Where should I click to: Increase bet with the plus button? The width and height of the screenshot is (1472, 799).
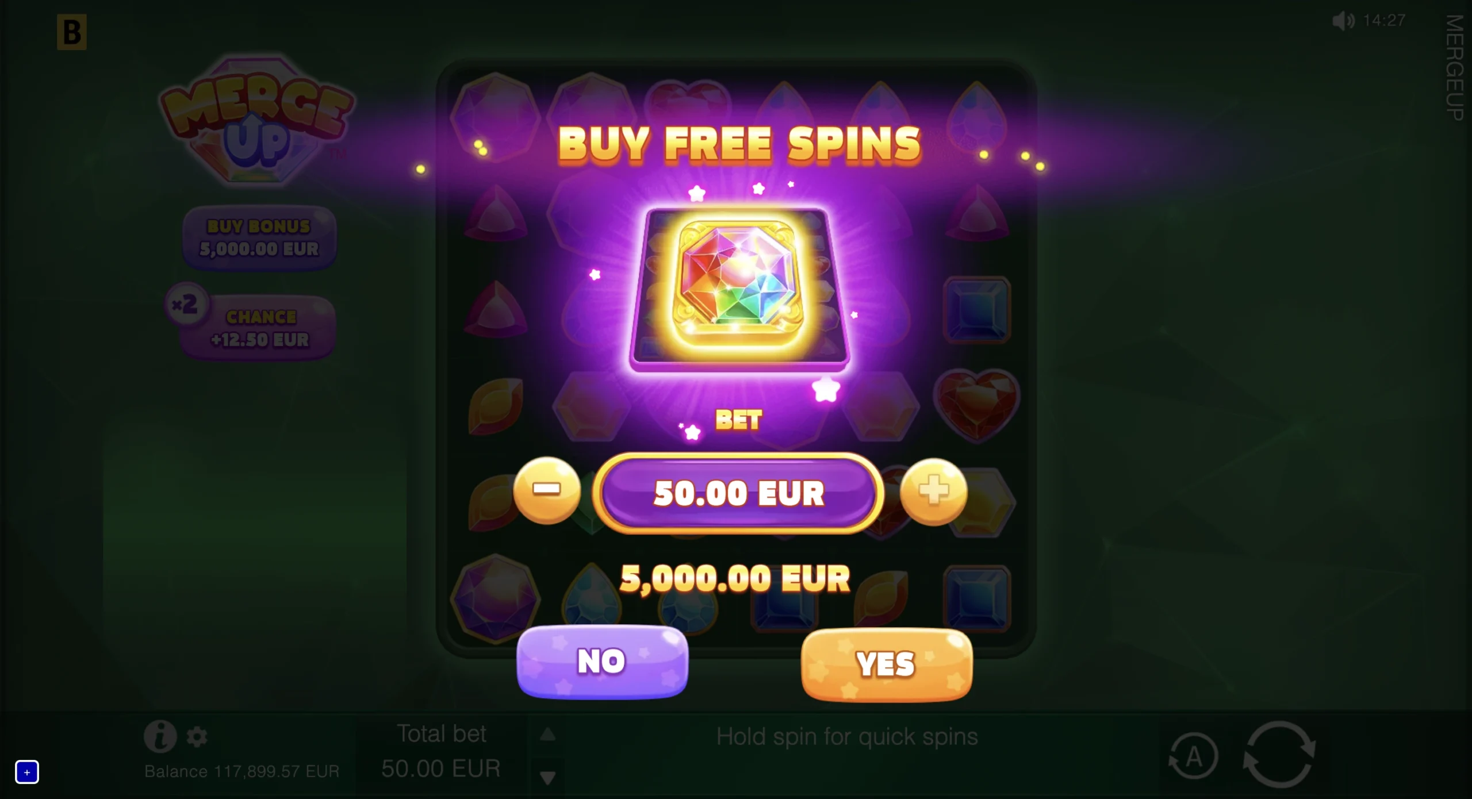point(934,491)
